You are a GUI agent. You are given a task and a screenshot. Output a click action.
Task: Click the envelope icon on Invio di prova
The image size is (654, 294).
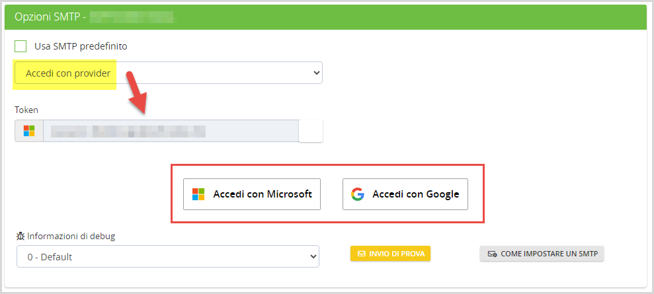point(361,254)
